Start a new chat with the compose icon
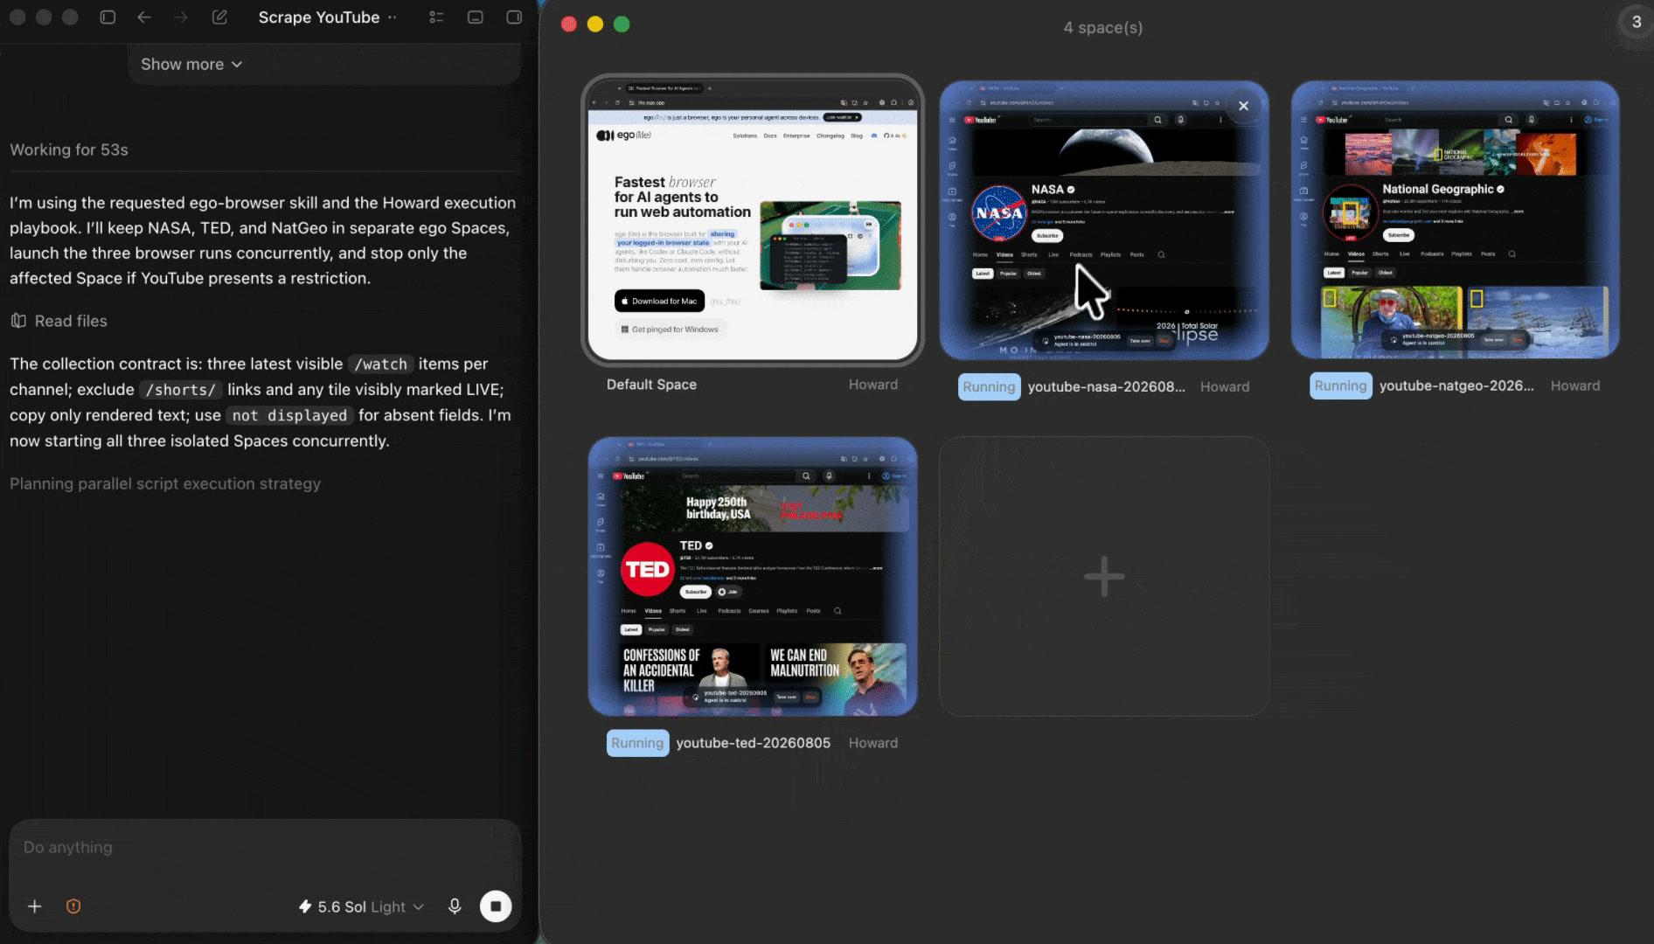The image size is (1654, 944). tap(219, 17)
